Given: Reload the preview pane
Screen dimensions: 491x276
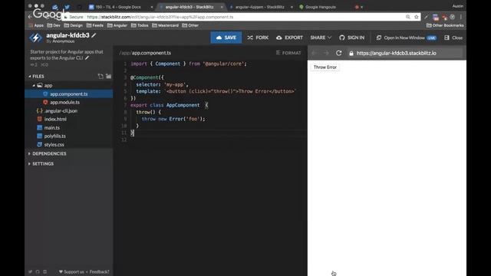Looking at the screenshot, I should click(338, 53).
